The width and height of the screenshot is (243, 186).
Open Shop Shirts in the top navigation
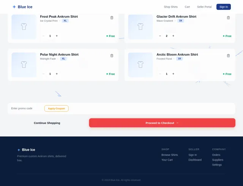tap(171, 7)
